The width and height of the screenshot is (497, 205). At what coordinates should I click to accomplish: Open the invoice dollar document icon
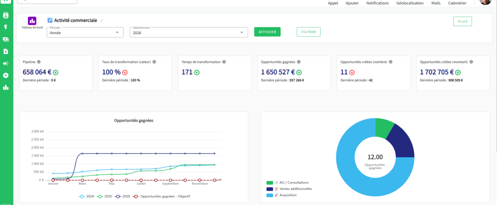tap(6, 51)
